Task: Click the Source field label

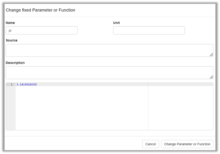Action: pyautogui.click(x=12, y=40)
